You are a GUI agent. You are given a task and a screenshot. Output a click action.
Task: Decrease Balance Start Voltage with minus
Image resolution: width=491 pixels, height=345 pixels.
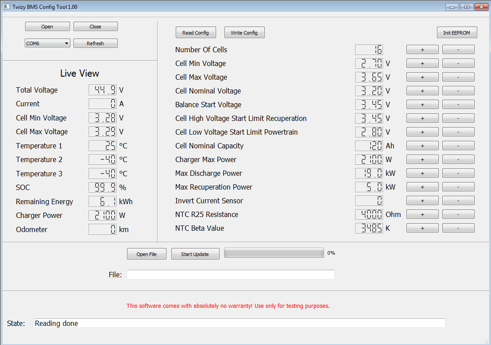(x=458, y=105)
